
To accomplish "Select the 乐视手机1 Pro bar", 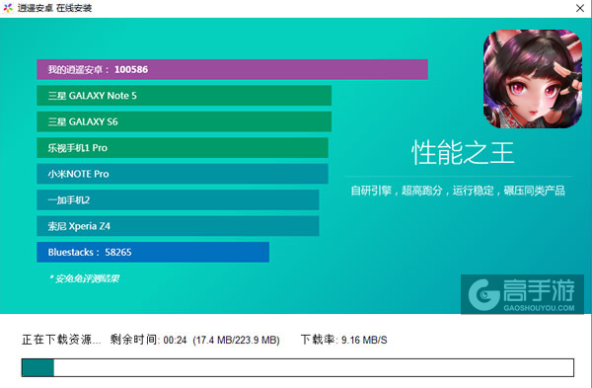I will point(183,148).
